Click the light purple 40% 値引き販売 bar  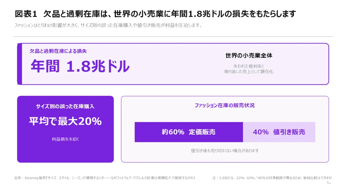(x=279, y=132)
